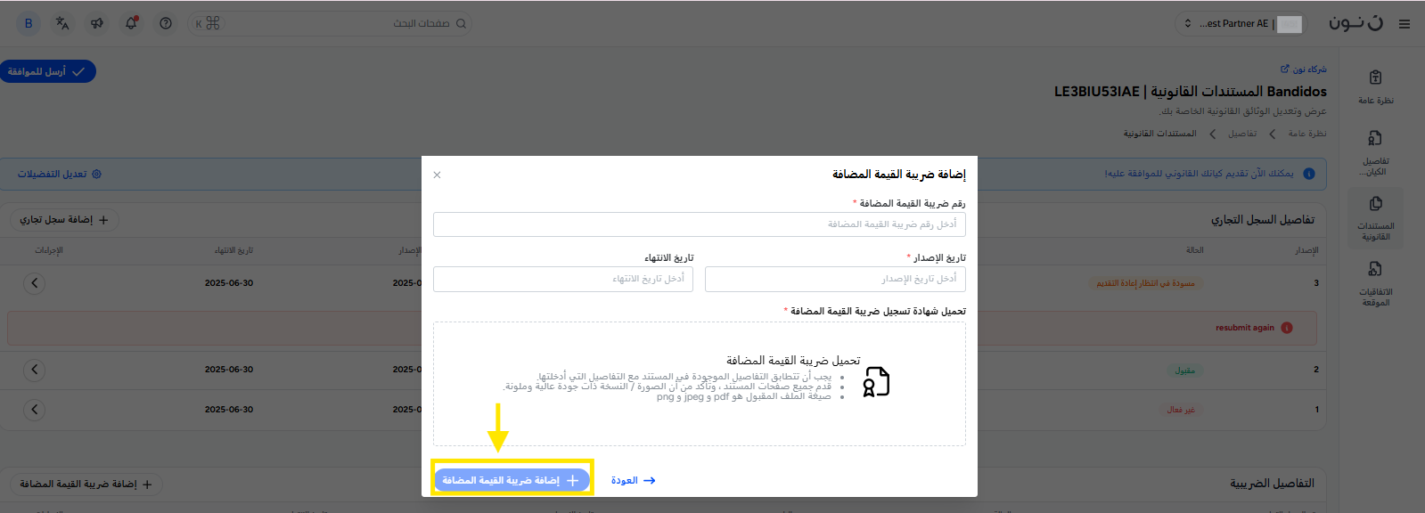Expand the trade license row with status غير فعال
The width and height of the screenshot is (1425, 513).
34,410
